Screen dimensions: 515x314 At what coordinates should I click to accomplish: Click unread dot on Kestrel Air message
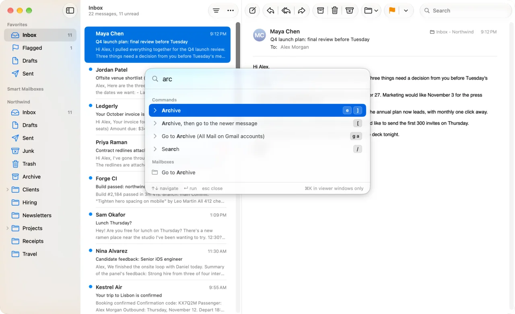[91, 287]
